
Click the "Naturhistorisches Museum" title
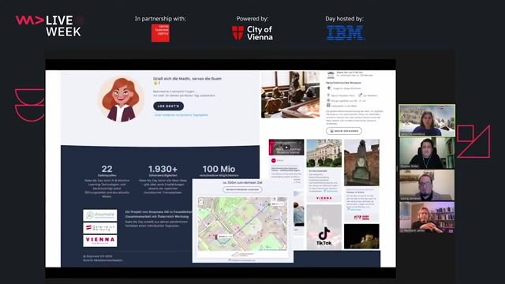point(343,83)
